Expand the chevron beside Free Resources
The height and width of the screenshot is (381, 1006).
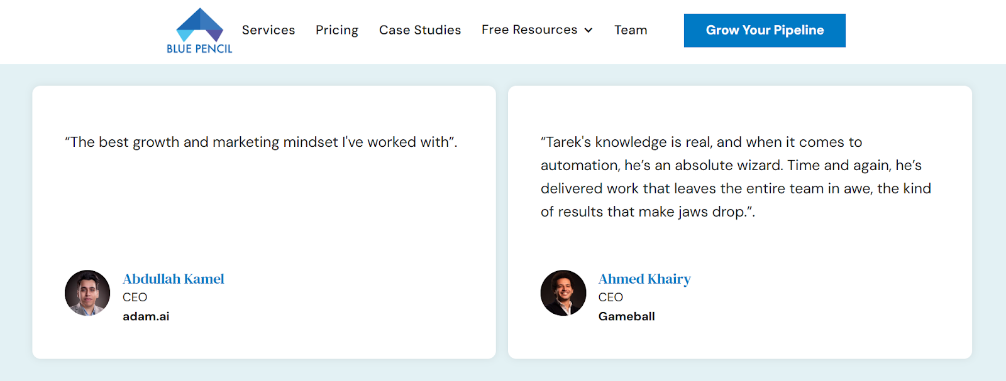tap(589, 31)
